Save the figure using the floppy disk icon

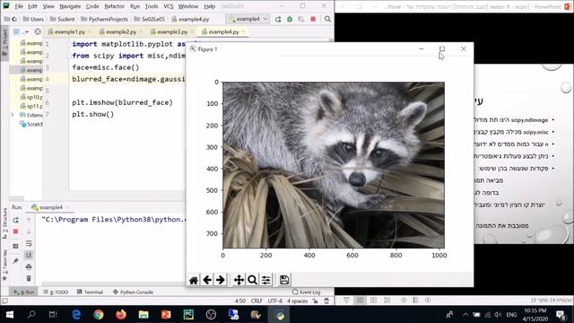284,280
